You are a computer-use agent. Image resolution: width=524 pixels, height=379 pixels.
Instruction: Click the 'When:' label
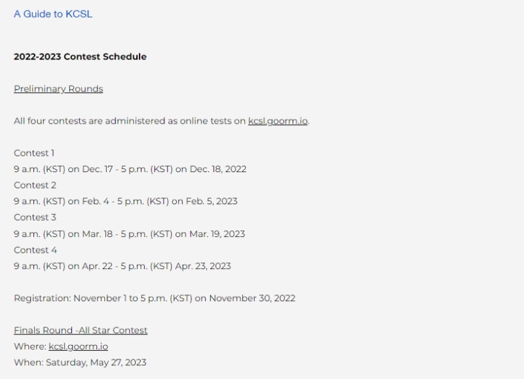tap(28, 363)
